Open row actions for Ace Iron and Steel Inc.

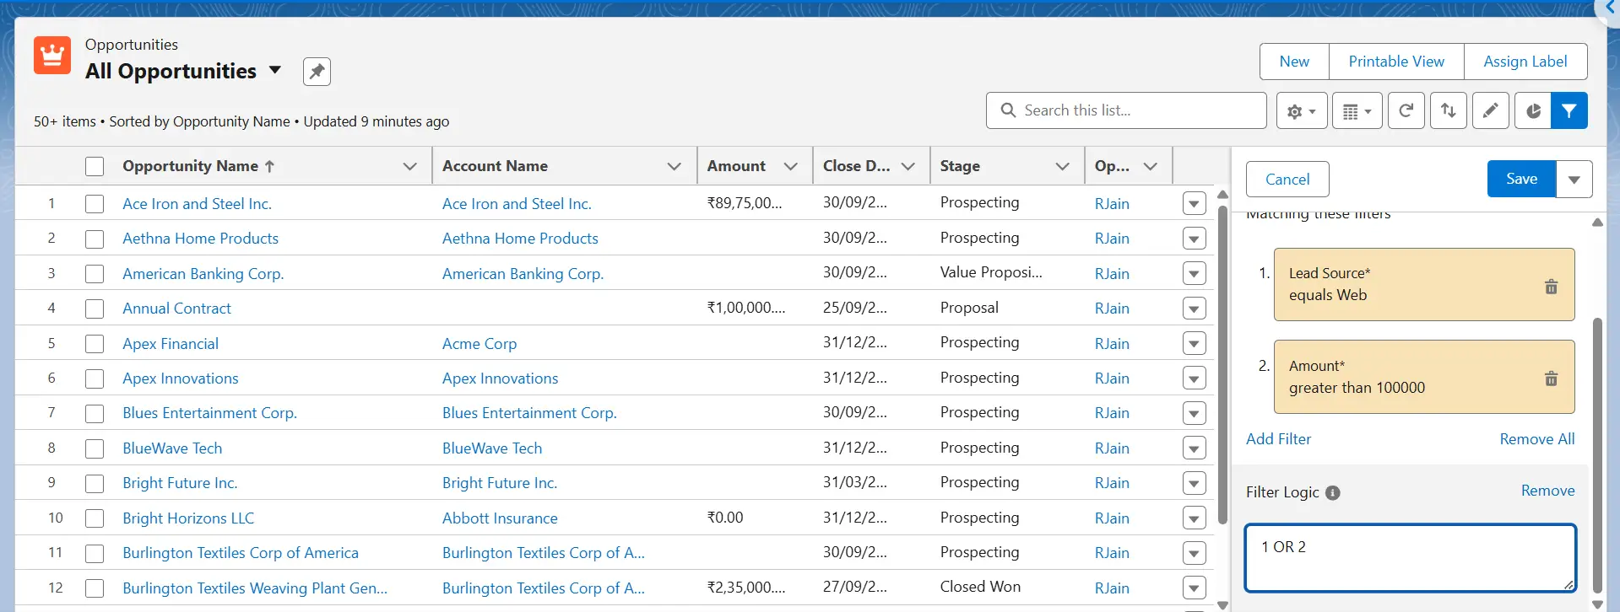1195,204
